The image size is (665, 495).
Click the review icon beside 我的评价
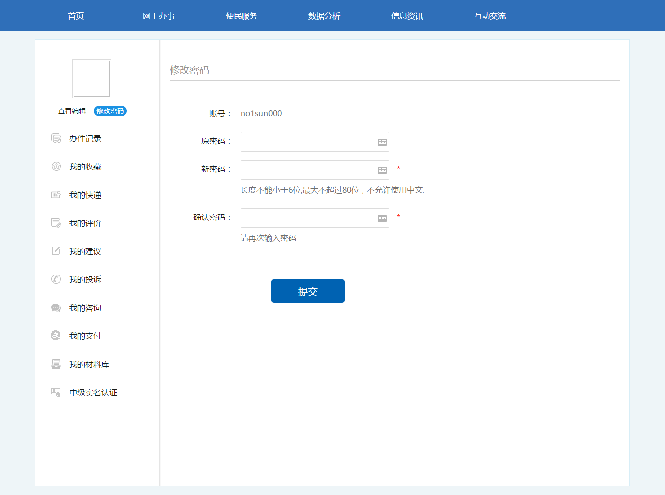click(56, 223)
